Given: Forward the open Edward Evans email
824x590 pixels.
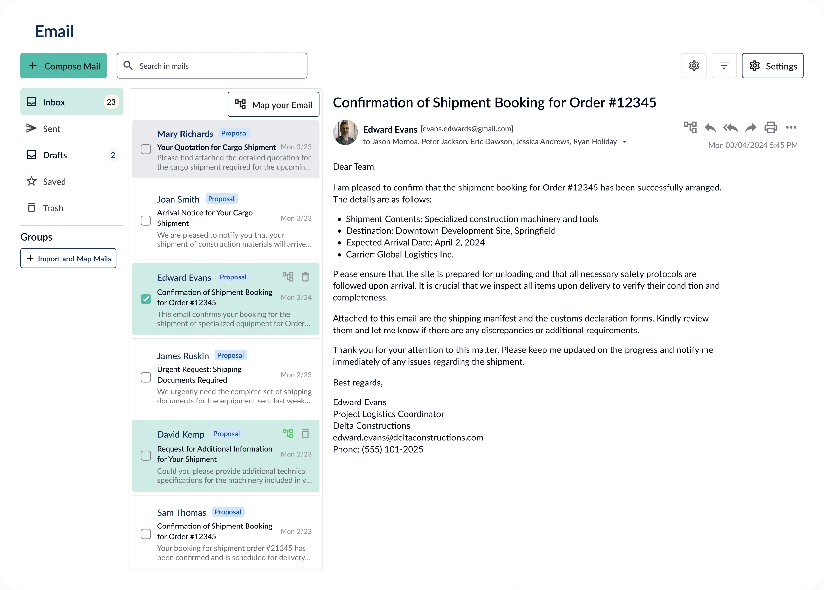Looking at the screenshot, I should (x=751, y=128).
